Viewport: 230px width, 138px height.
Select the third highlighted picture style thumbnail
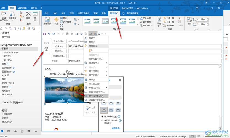(x=105, y=21)
